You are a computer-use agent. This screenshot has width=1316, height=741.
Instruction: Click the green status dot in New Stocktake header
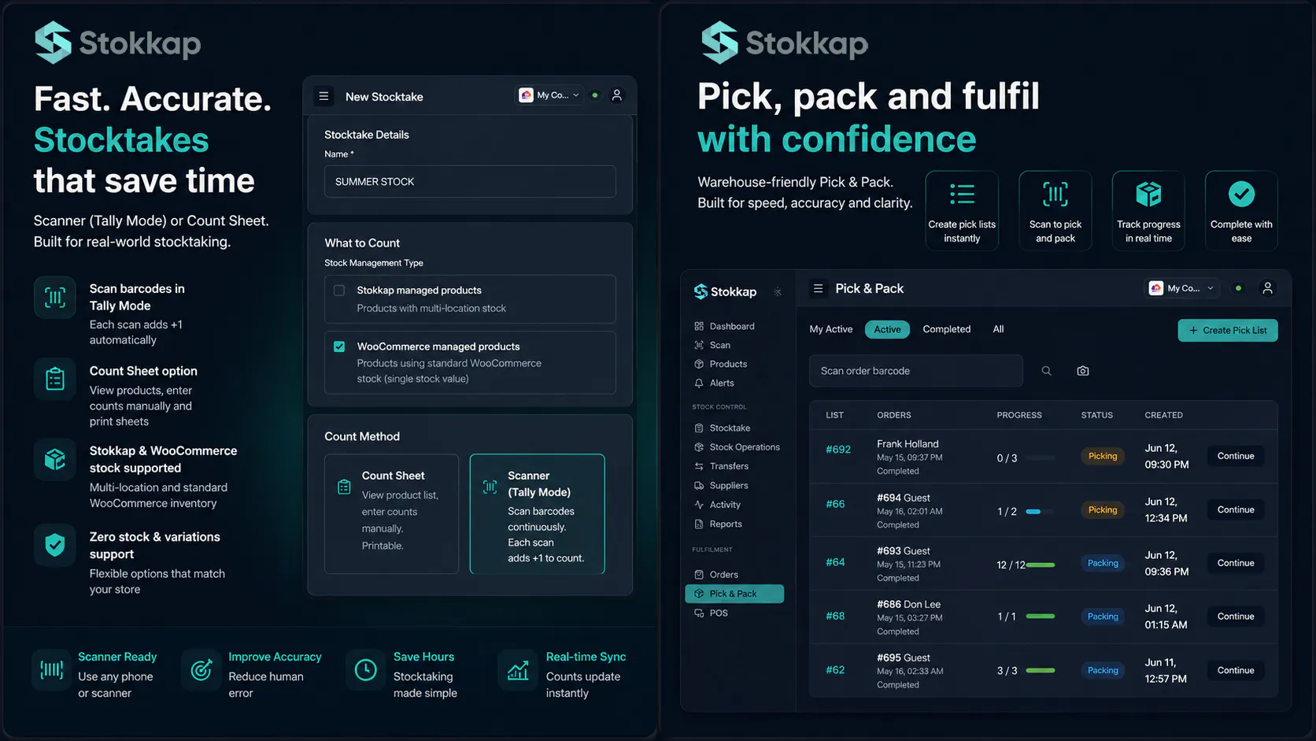point(595,95)
